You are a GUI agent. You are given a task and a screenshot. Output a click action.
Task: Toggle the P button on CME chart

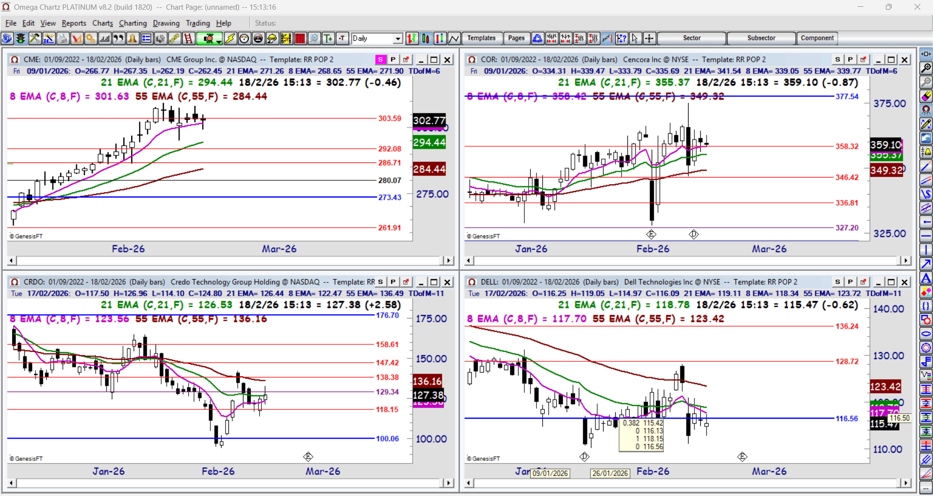(393, 59)
